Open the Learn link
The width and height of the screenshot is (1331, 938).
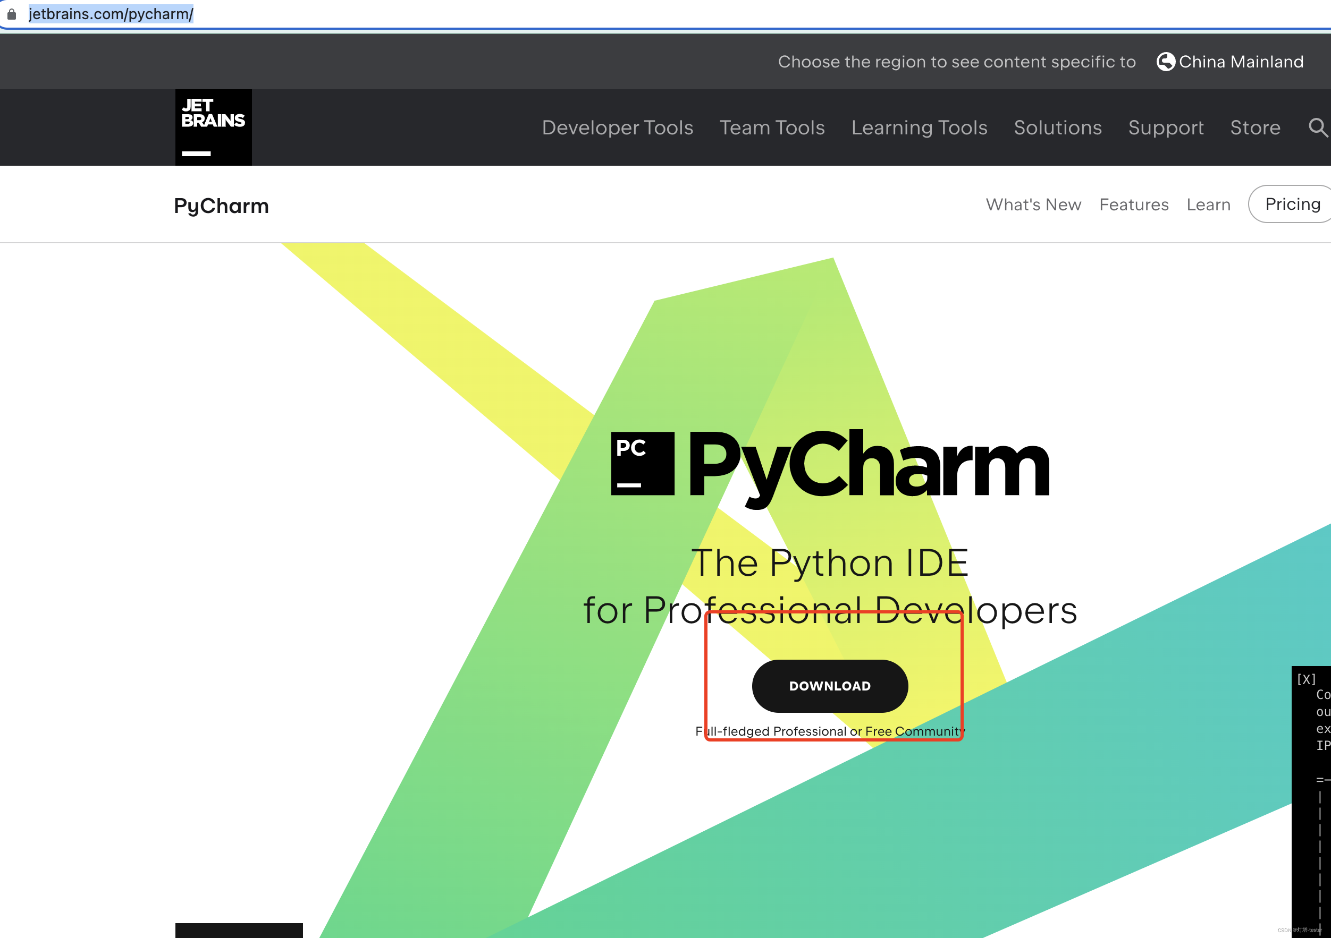[1208, 204]
